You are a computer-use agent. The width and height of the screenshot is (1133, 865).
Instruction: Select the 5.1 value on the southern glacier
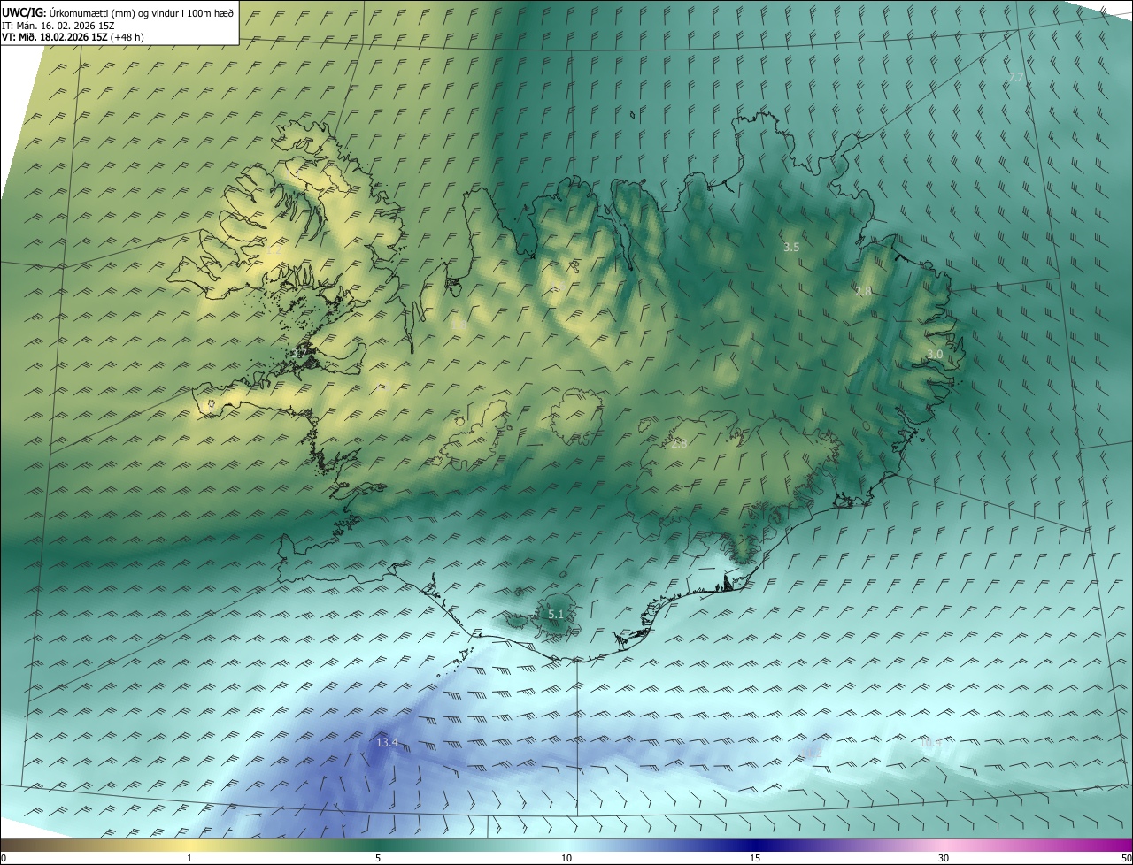556,614
